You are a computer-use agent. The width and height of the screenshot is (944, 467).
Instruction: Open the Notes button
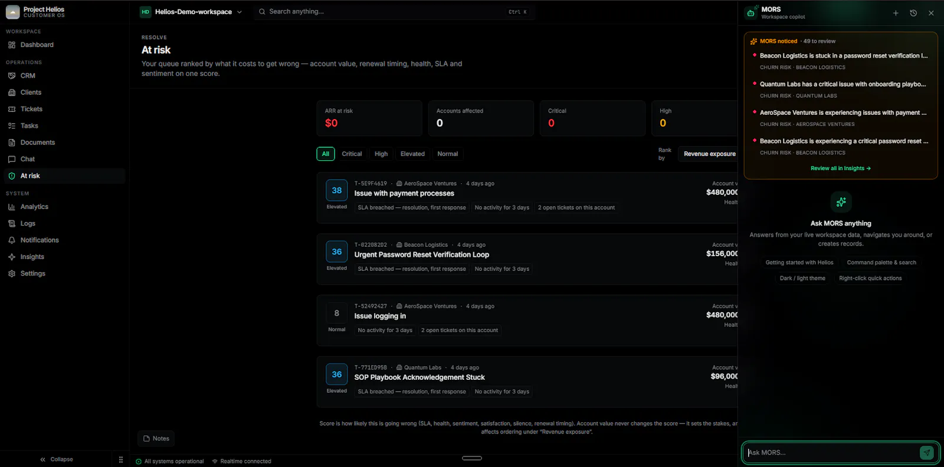pyautogui.click(x=156, y=438)
